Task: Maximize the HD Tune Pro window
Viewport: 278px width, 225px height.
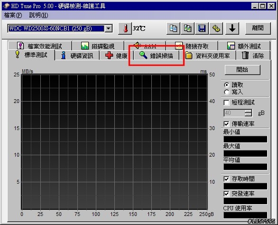Action: click(x=262, y=6)
